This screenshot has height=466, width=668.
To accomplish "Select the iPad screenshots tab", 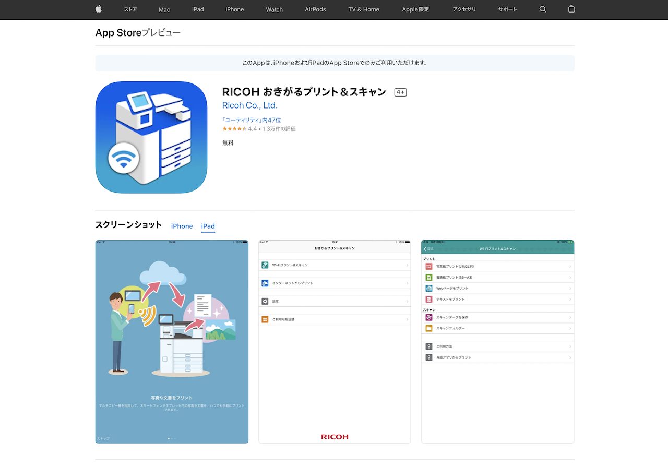I will coord(208,226).
